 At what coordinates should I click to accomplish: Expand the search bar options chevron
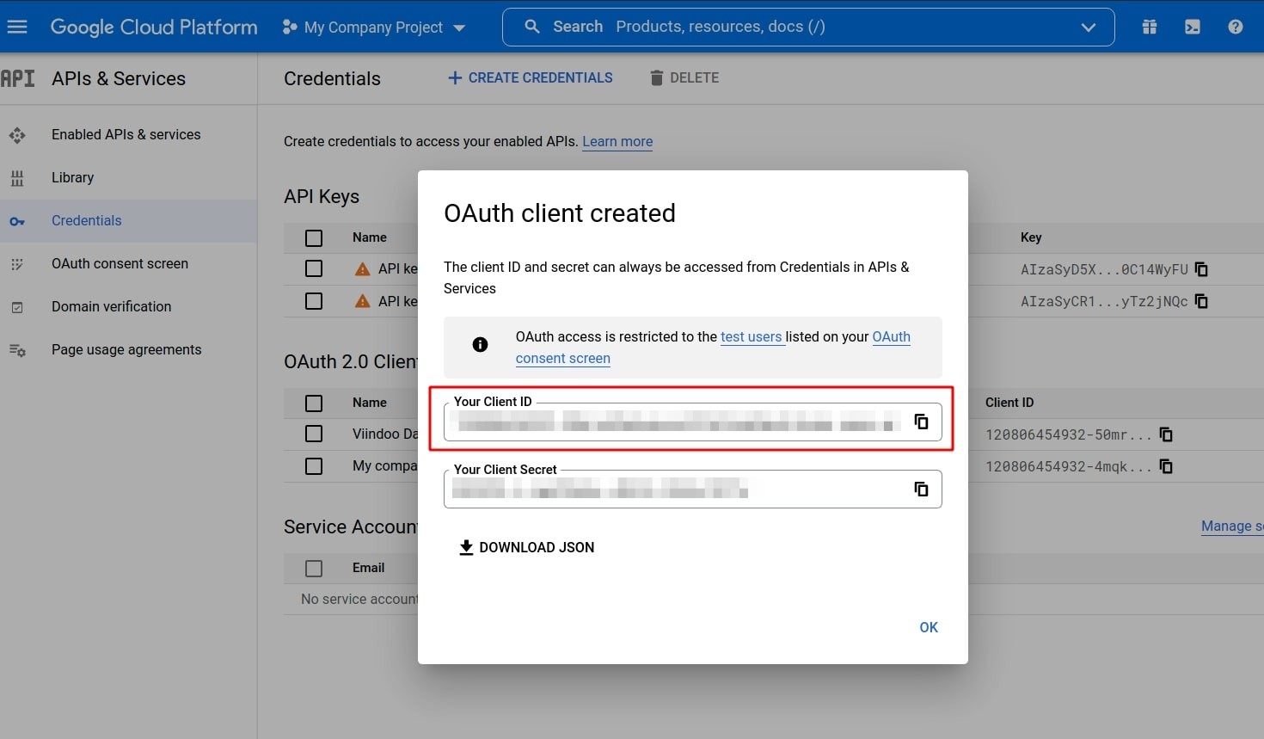pyautogui.click(x=1089, y=27)
